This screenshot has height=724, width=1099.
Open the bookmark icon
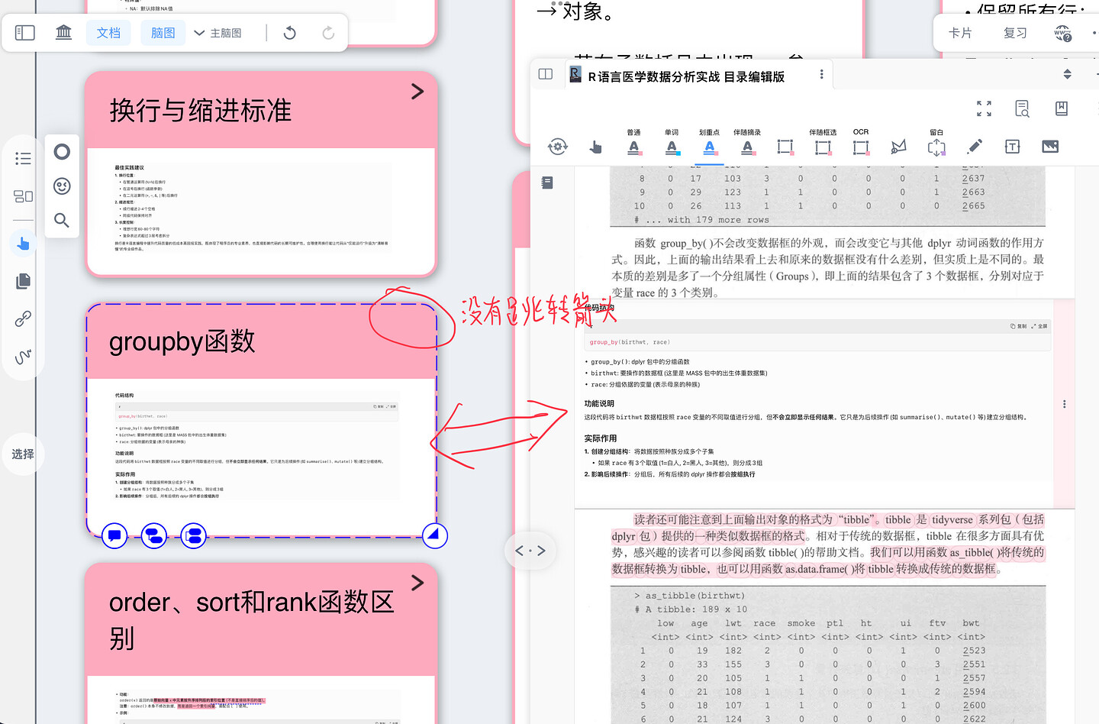coord(1061,108)
